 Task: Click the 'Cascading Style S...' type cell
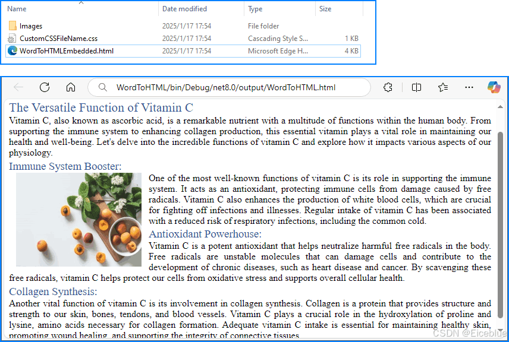pyautogui.click(x=278, y=39)
